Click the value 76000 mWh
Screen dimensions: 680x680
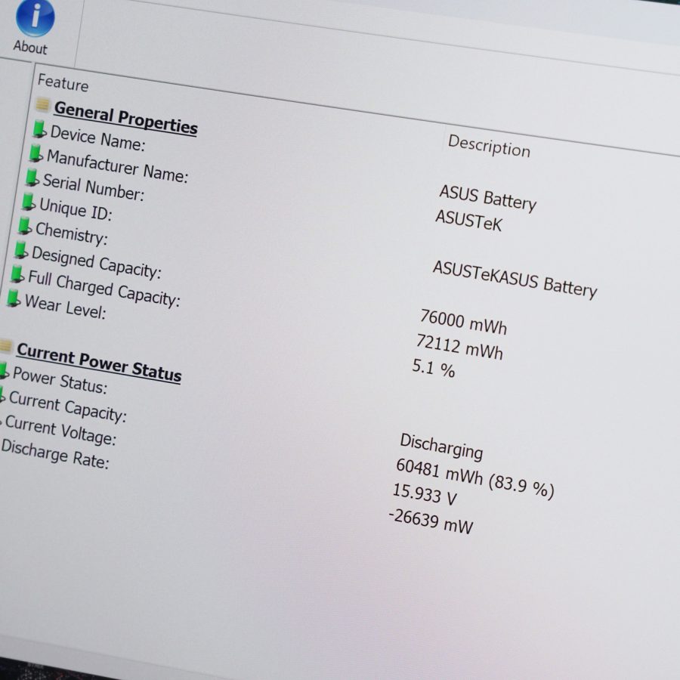click(463, 322)
